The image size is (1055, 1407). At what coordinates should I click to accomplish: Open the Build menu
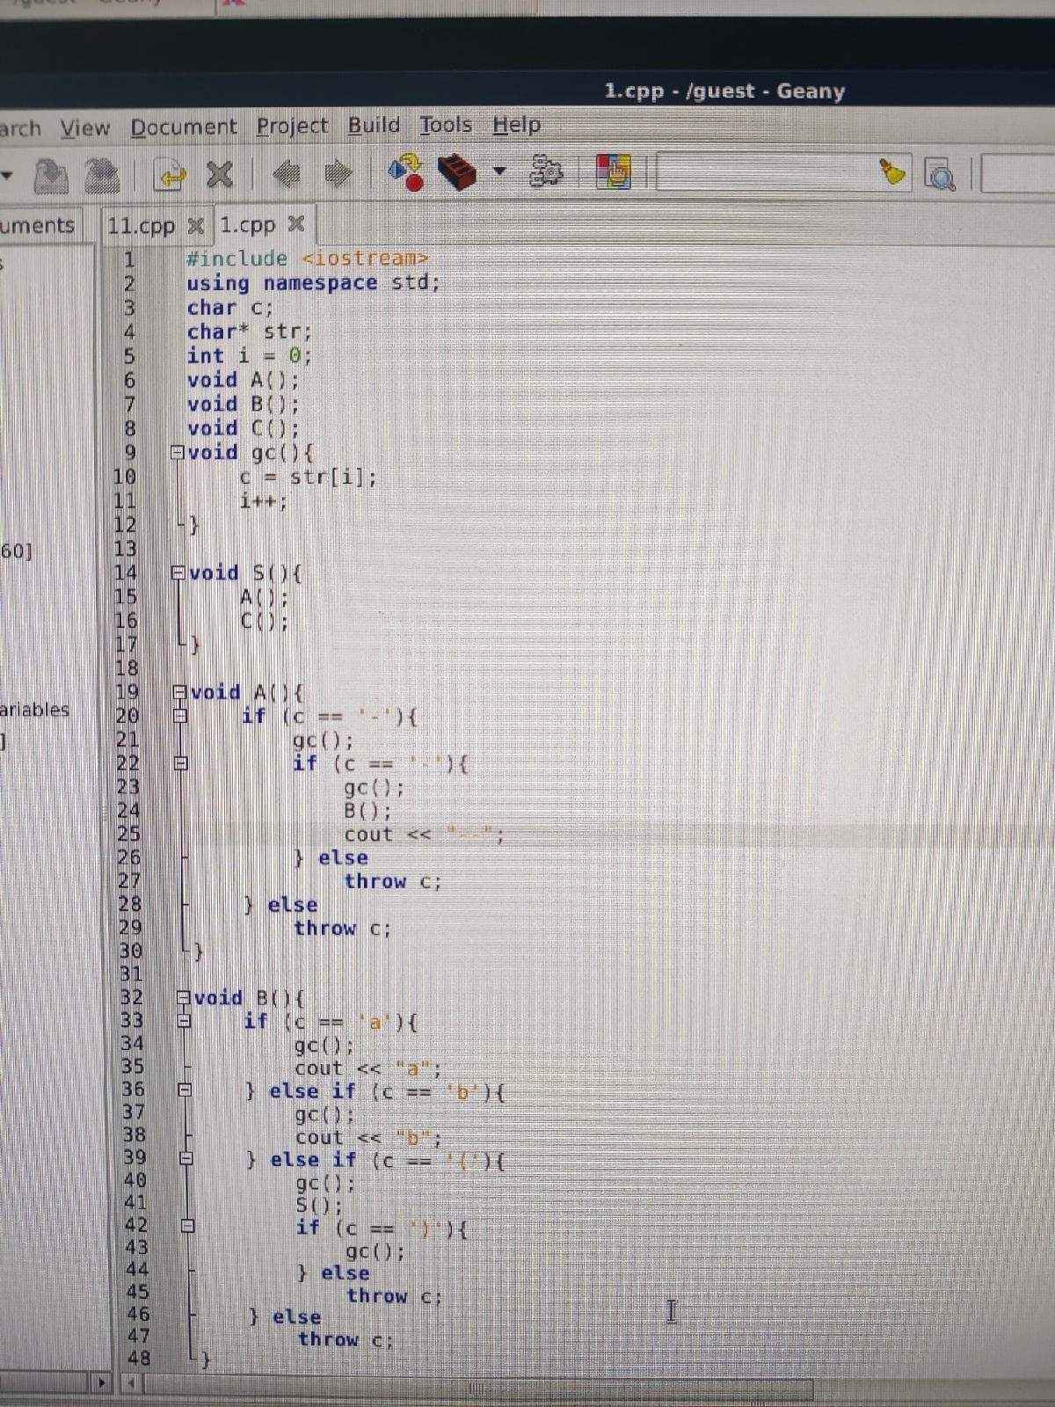click(374, 125)
